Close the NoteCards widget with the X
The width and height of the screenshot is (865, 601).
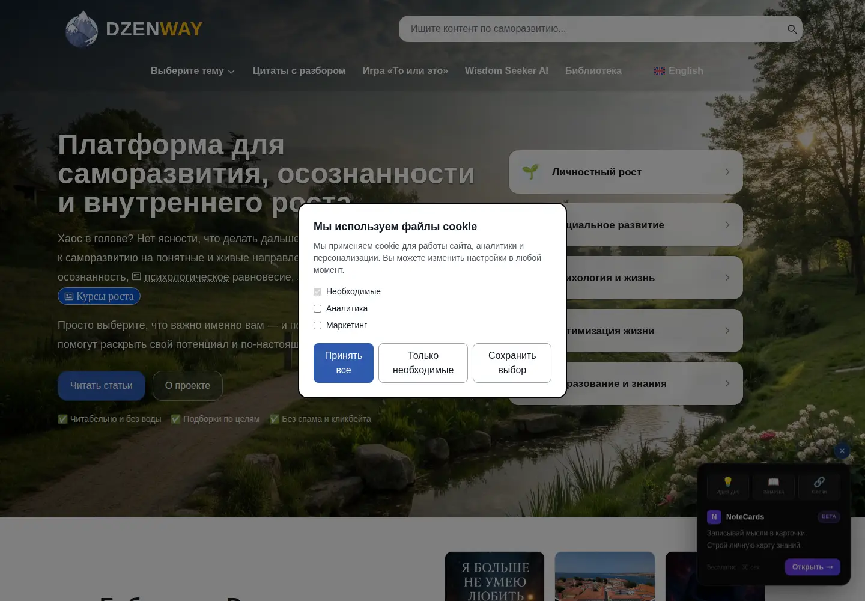[x=842, y=451]
